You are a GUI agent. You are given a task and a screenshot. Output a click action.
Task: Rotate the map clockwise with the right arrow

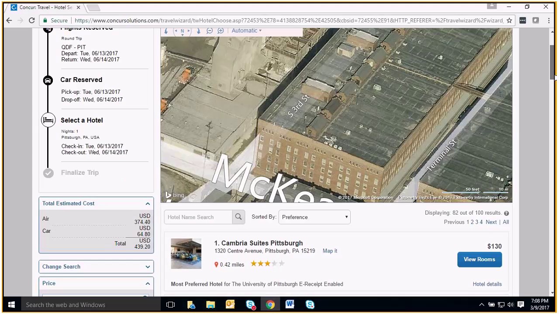pos(198,31)
